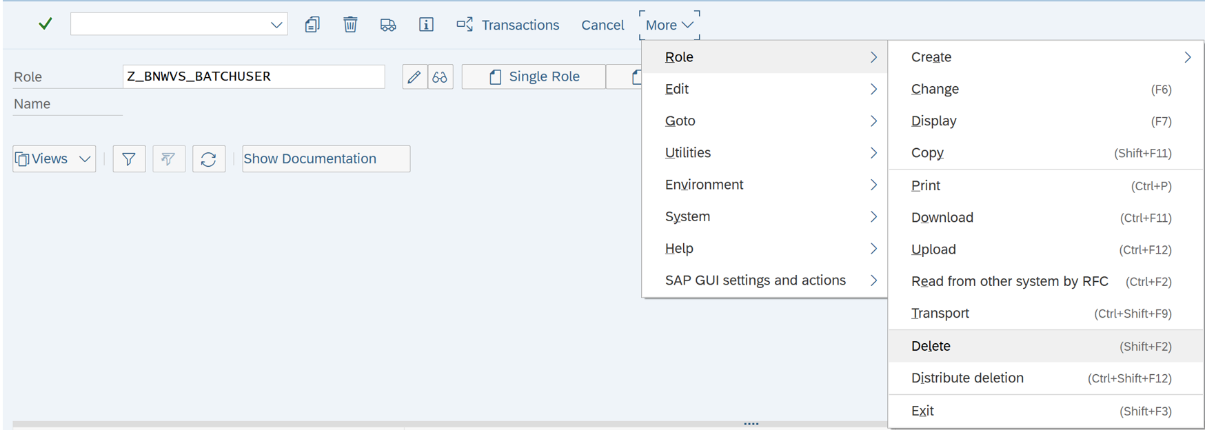The height and width of the screenshot is (430, 1205).
Task: Click the Transactions toolbar button
Action: pyautogui.click(x=508, y=25)
